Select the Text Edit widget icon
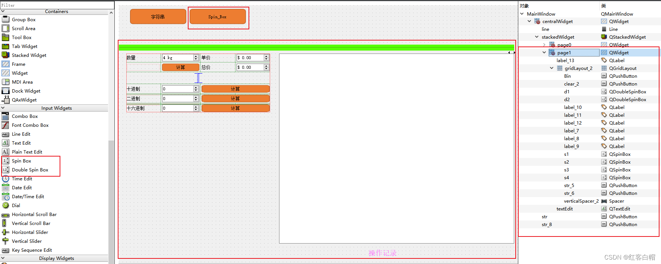 click(6, 143)
